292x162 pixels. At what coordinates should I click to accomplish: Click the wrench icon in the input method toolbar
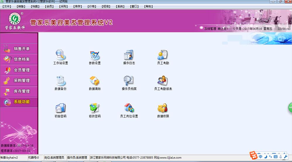pyautogui.click(x=286, y=156)
